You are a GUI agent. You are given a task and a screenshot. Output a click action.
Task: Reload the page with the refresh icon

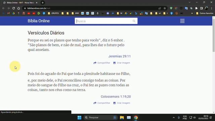coord(13,8)
